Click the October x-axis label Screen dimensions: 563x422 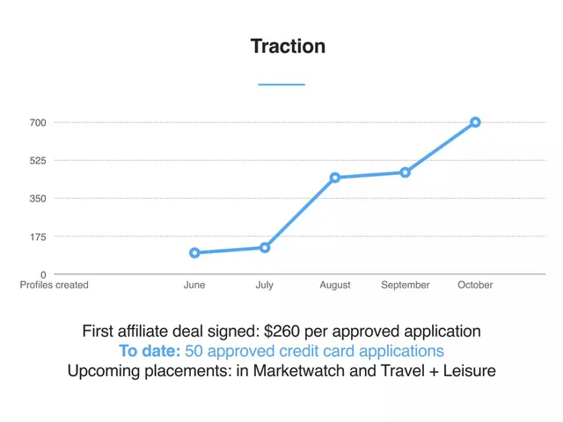[475, 285]
